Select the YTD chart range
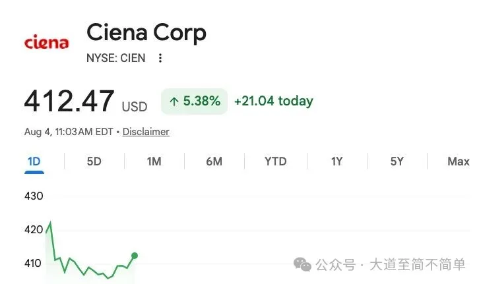The width and height of the screenshot is (481, 284). (x=276, y=161)
